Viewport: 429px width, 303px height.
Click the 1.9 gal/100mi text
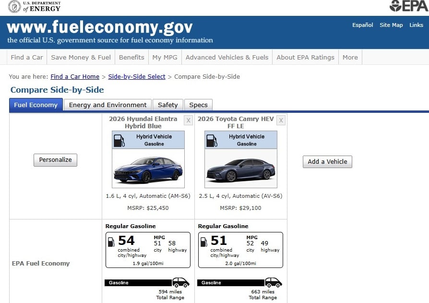(x=148, y=263)
